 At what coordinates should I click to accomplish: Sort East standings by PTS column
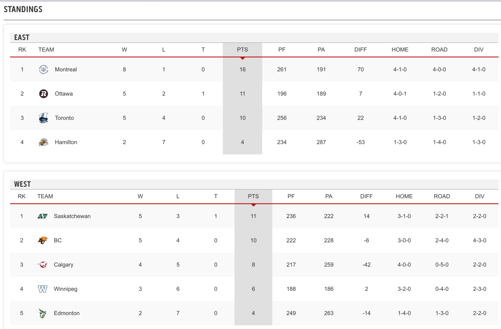[x=242, y=50]
